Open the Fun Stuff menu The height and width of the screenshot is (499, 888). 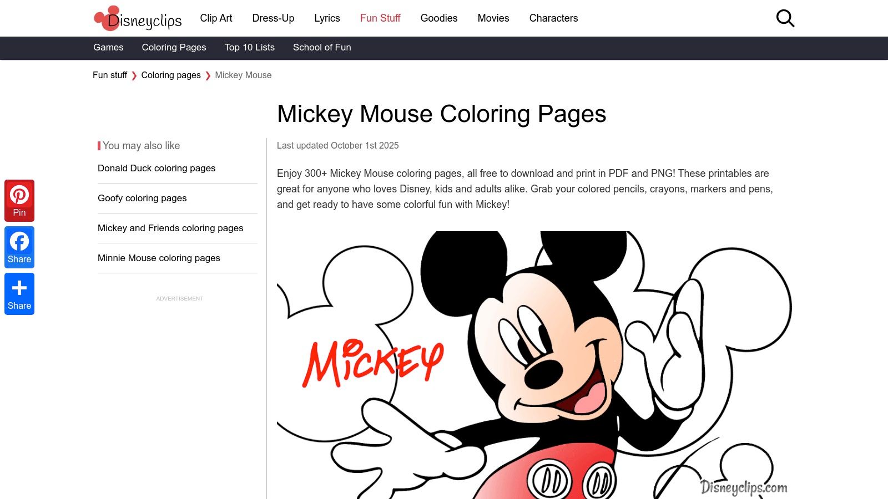(380, 18)
